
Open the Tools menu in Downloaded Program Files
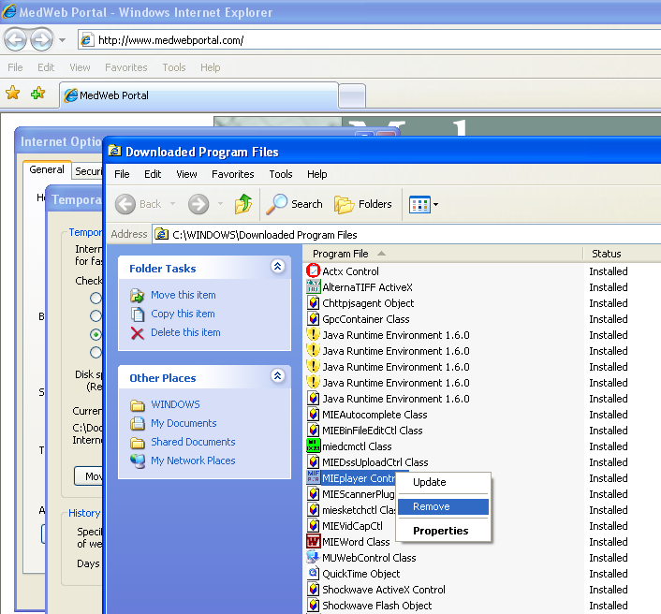click(281, 174)
